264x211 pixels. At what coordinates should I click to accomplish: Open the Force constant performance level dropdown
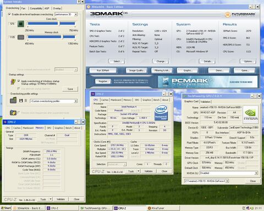point(76,70)
